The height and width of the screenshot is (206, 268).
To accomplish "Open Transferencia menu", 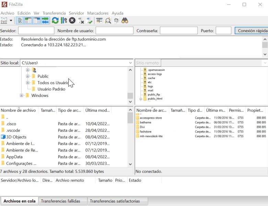I will 54,13.
